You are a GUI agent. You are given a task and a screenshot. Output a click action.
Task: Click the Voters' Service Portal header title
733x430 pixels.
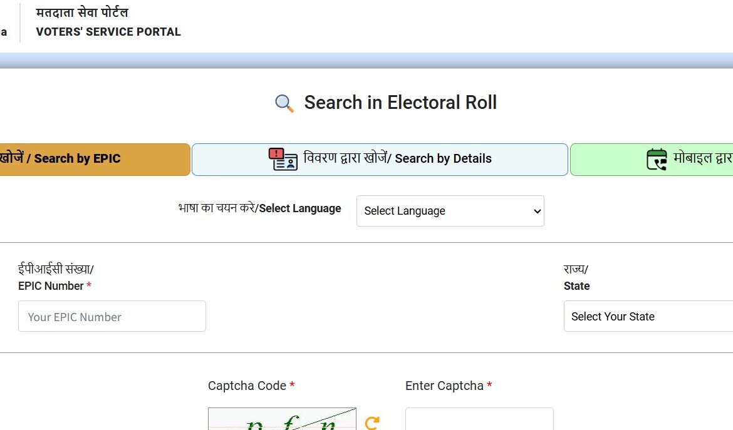tap(108, 32)
